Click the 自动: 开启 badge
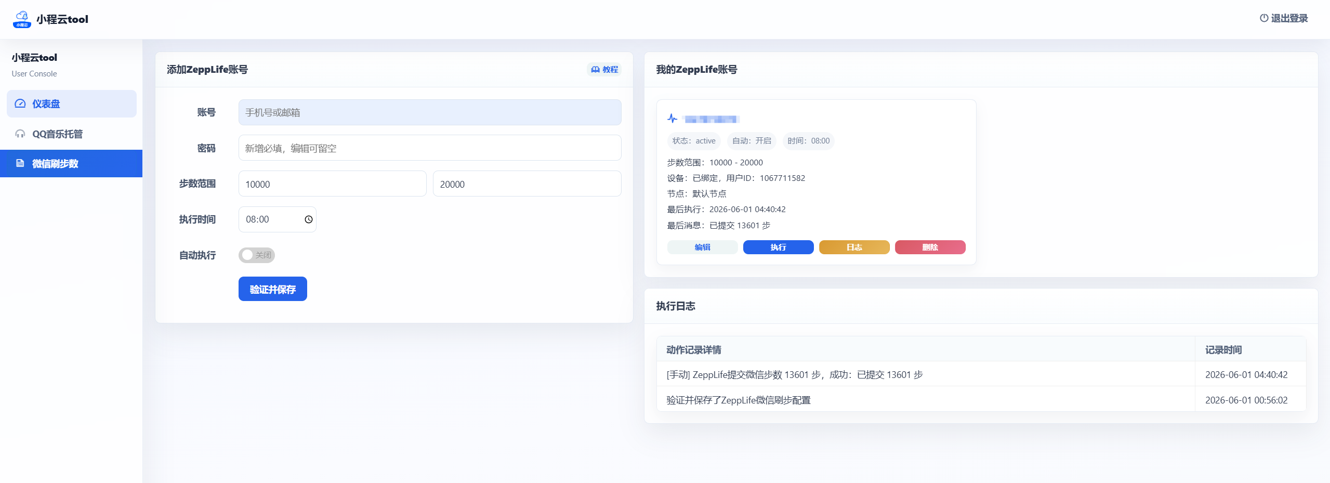 point(752,141)
